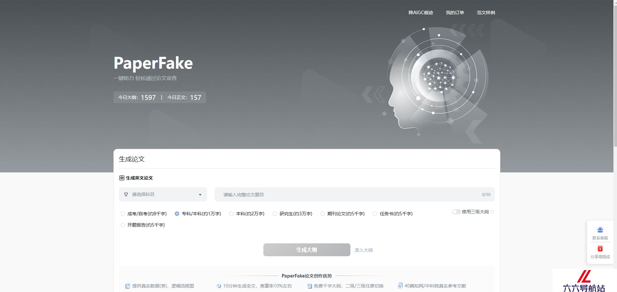Click the PaperFake论文创作优势 heading
Viewport: 617px width, 292px height.
point(307,276)
